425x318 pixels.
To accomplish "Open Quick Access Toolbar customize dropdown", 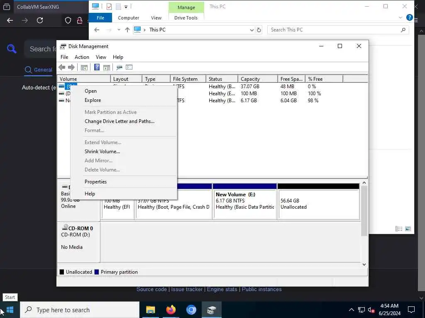I will click(x=126, y=7).
